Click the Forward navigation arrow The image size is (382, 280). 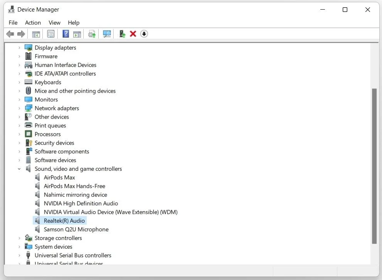21,34
